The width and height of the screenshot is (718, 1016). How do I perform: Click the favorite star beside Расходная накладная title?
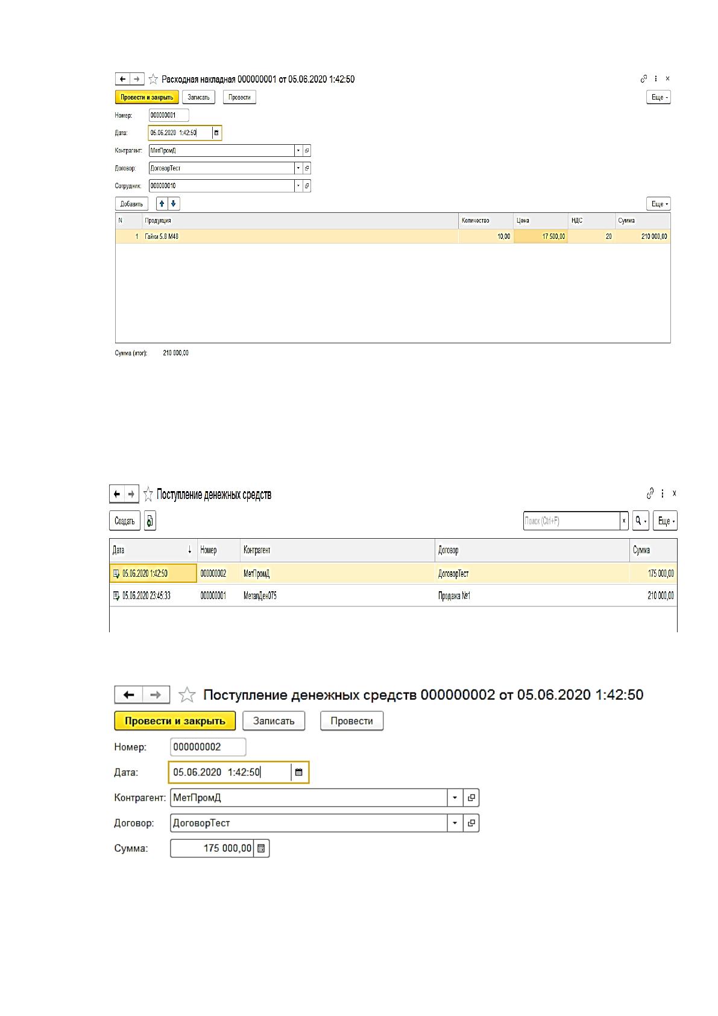tap(153, 79)
